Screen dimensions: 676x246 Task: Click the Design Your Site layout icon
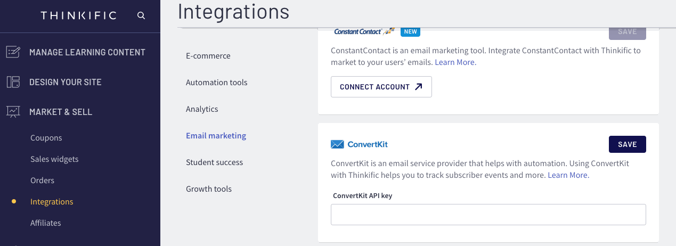[x=13, y=82]
